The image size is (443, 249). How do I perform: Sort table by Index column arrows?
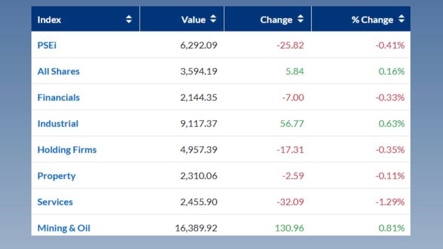pos(129,19)
